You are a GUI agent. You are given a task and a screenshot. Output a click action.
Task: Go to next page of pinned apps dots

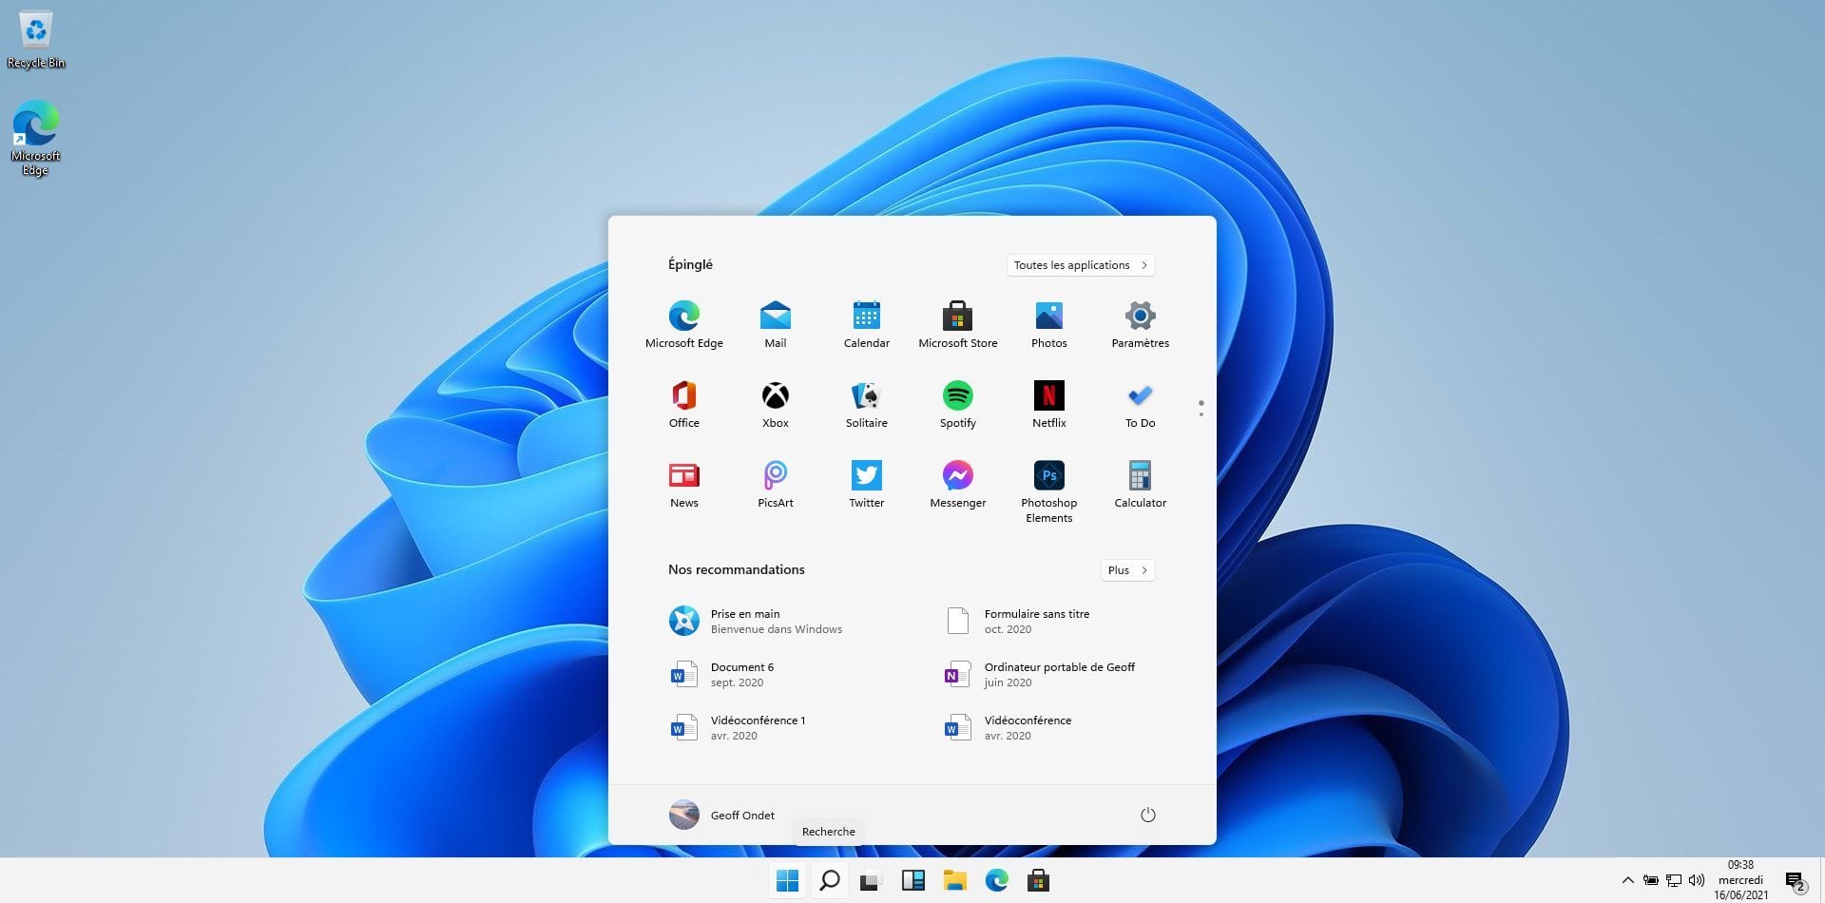(1201, 409)
